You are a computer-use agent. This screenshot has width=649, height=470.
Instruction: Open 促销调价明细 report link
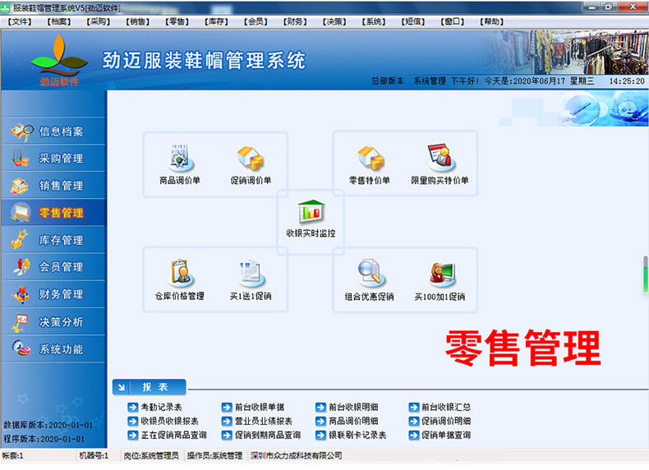point(446,422)
